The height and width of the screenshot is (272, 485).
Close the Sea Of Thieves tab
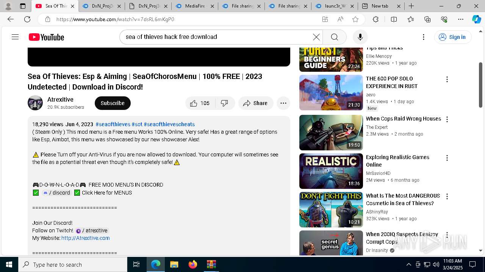click(72, 6)
